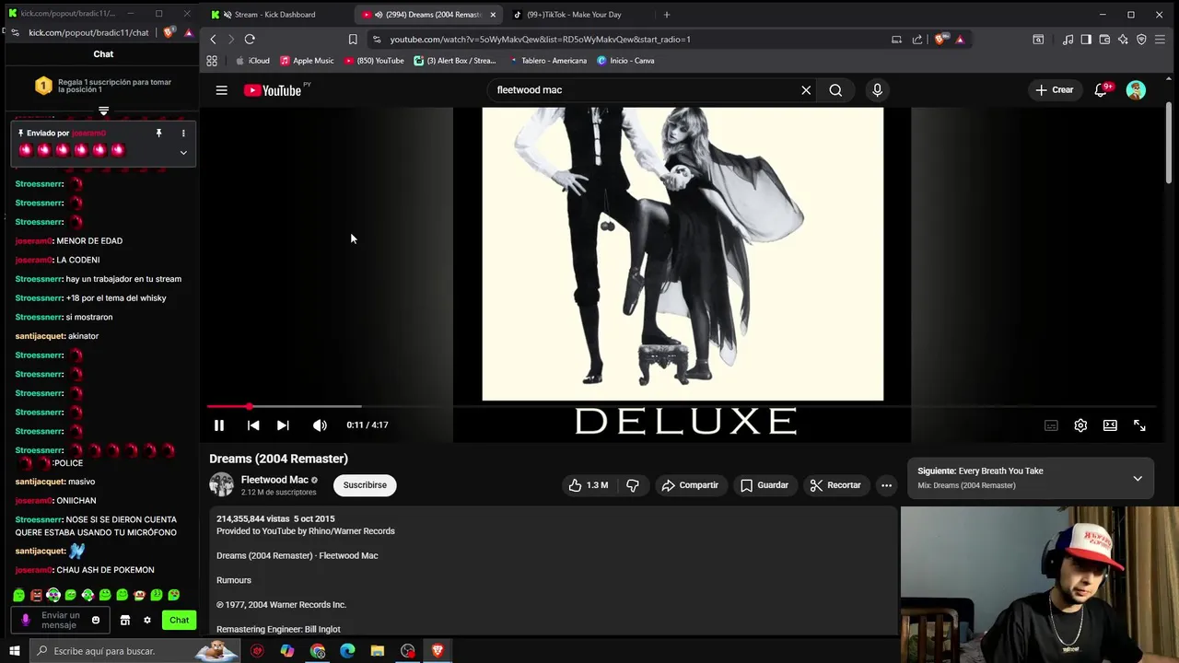The width and height of the screenshot is (1179, 663).
Task: Go back in the browser
Action: click(213, 40)
